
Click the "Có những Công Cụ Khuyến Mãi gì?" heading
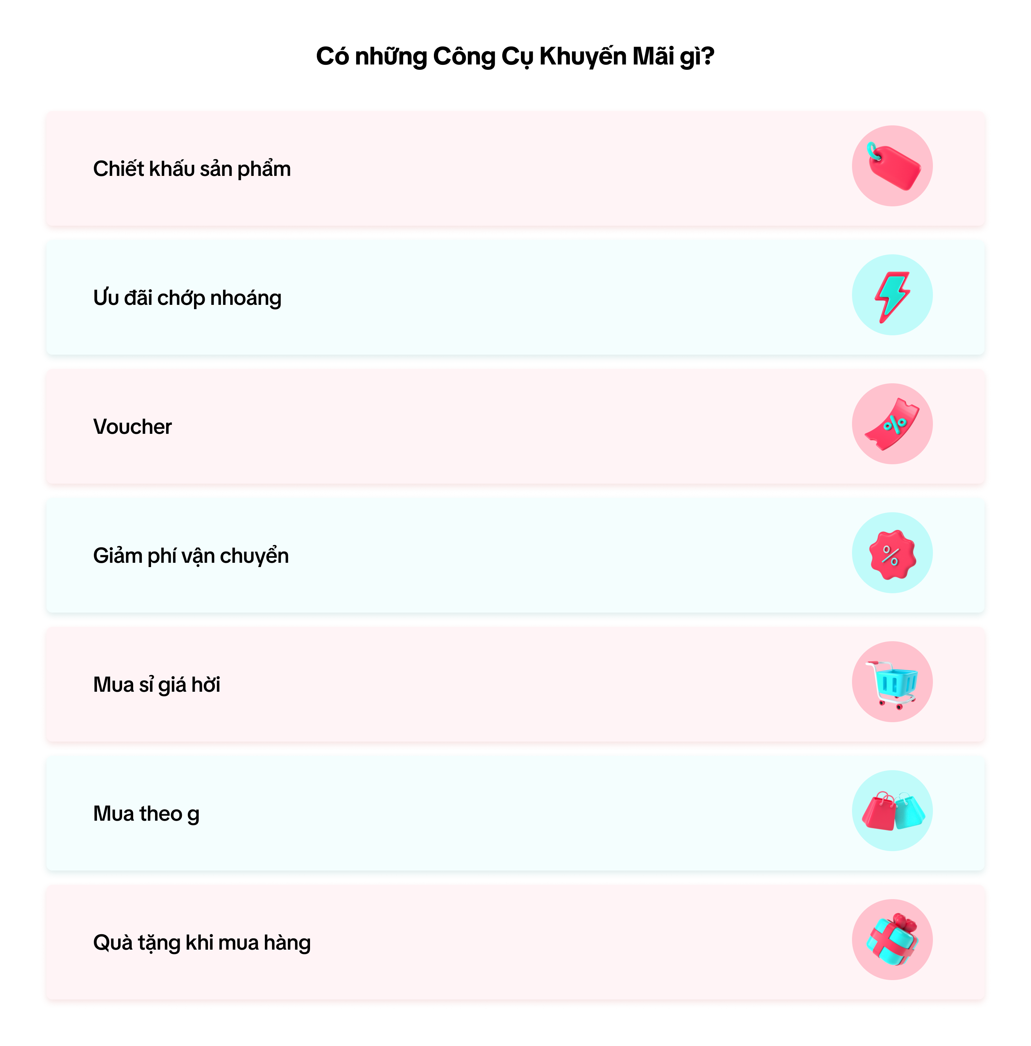[515, 56]
